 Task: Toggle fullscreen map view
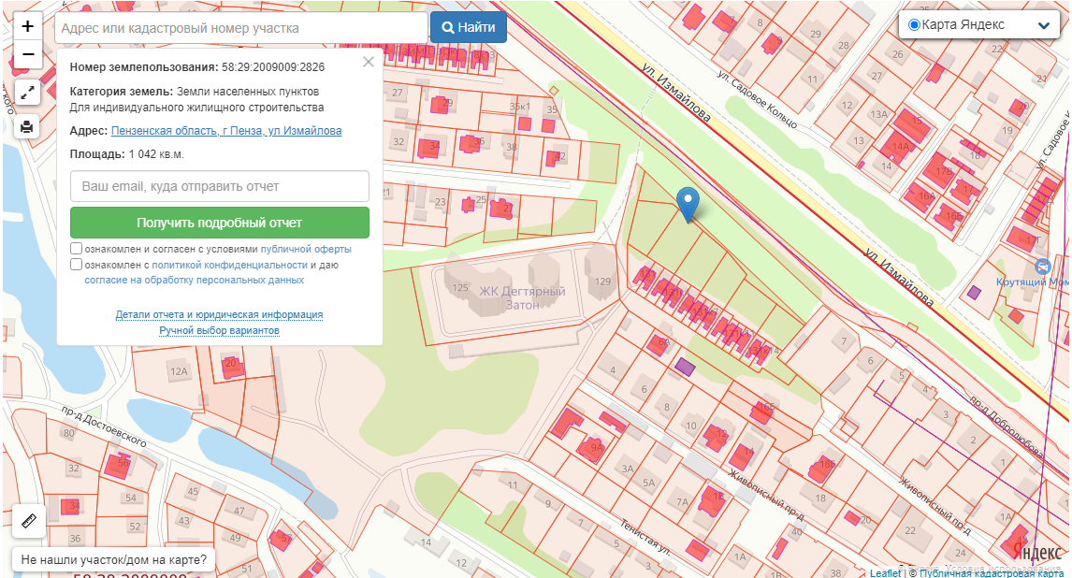pyautogui.click(x=28, y=93)
